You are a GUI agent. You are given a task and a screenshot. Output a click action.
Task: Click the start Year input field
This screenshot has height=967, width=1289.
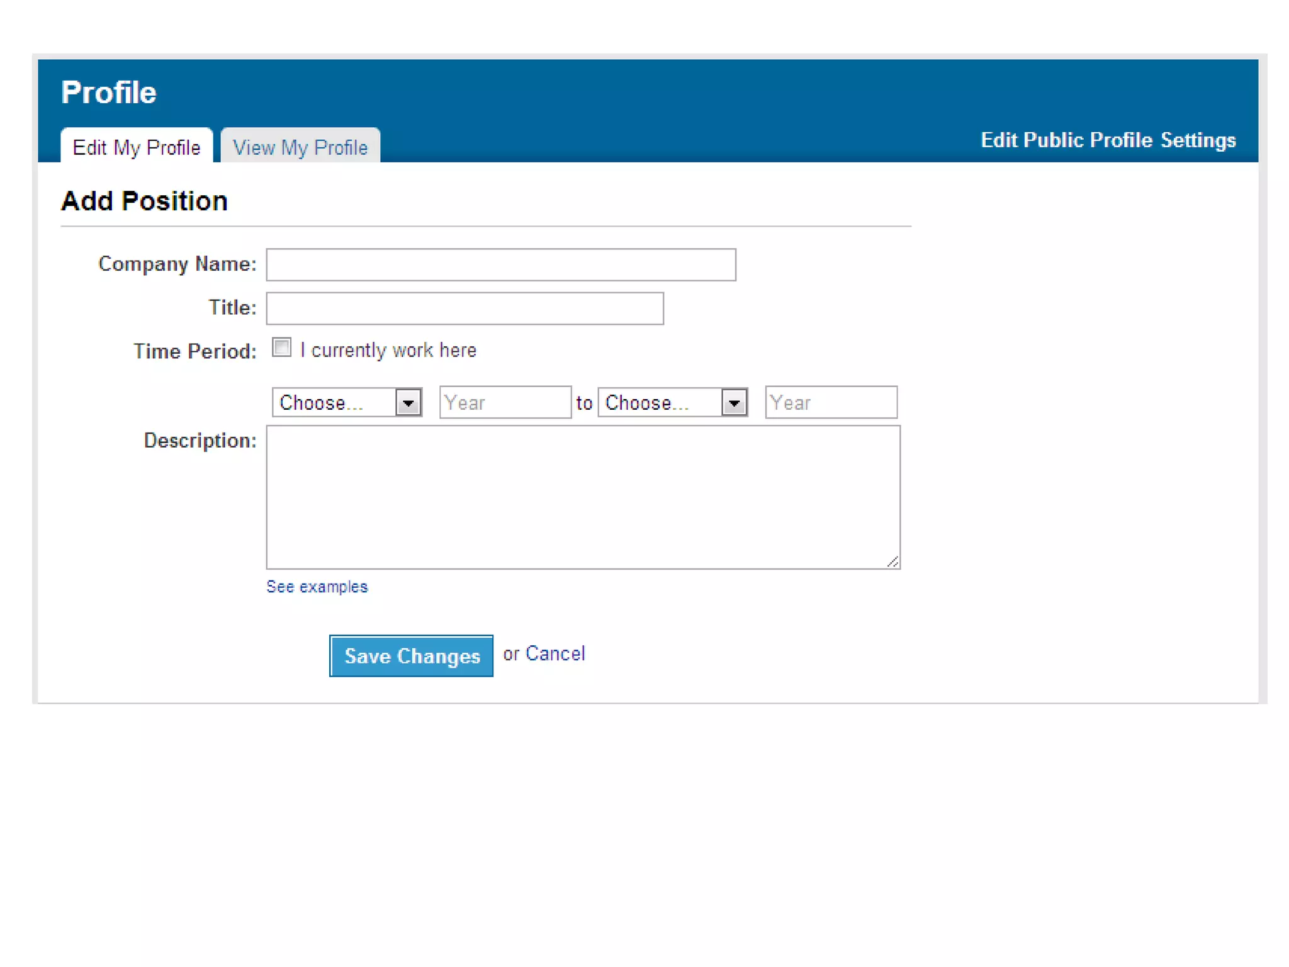[x=505, y=403]
